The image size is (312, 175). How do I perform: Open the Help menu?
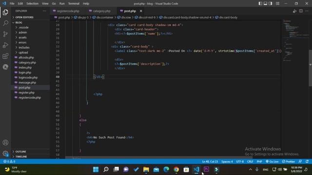coord(86,3)
